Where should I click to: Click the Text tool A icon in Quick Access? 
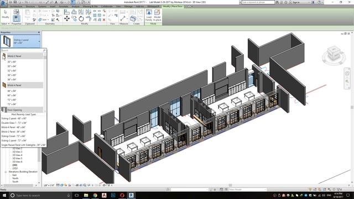click(56, 2)
